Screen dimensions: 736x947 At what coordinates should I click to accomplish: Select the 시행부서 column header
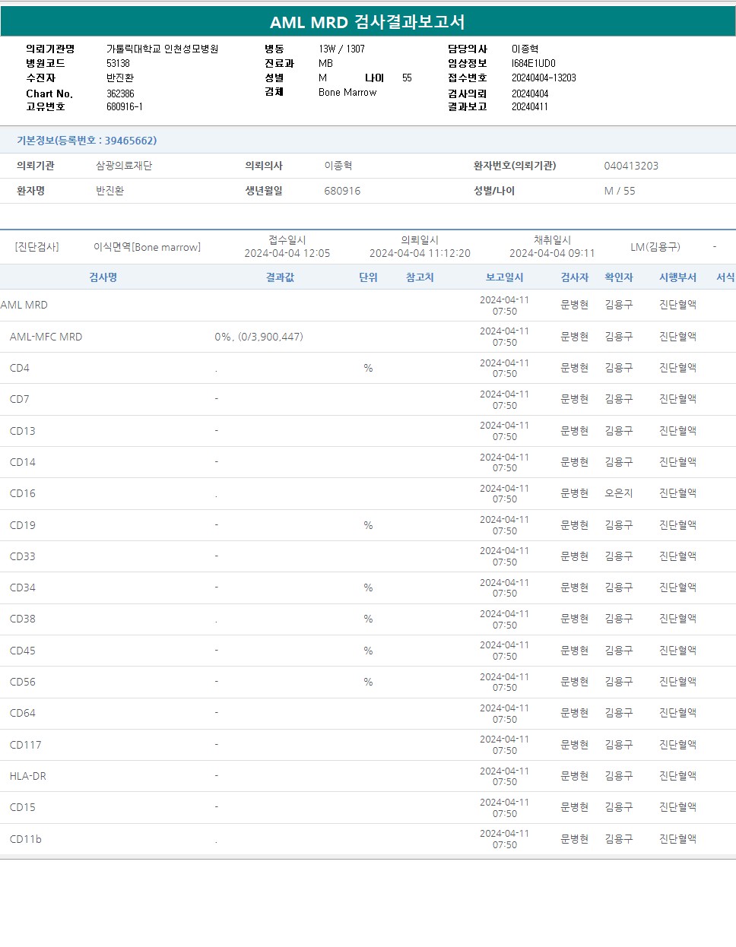pyautogui.click(x=677, y=277)
